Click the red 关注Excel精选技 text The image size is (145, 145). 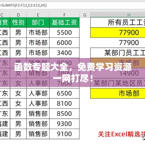coord(121,134)
